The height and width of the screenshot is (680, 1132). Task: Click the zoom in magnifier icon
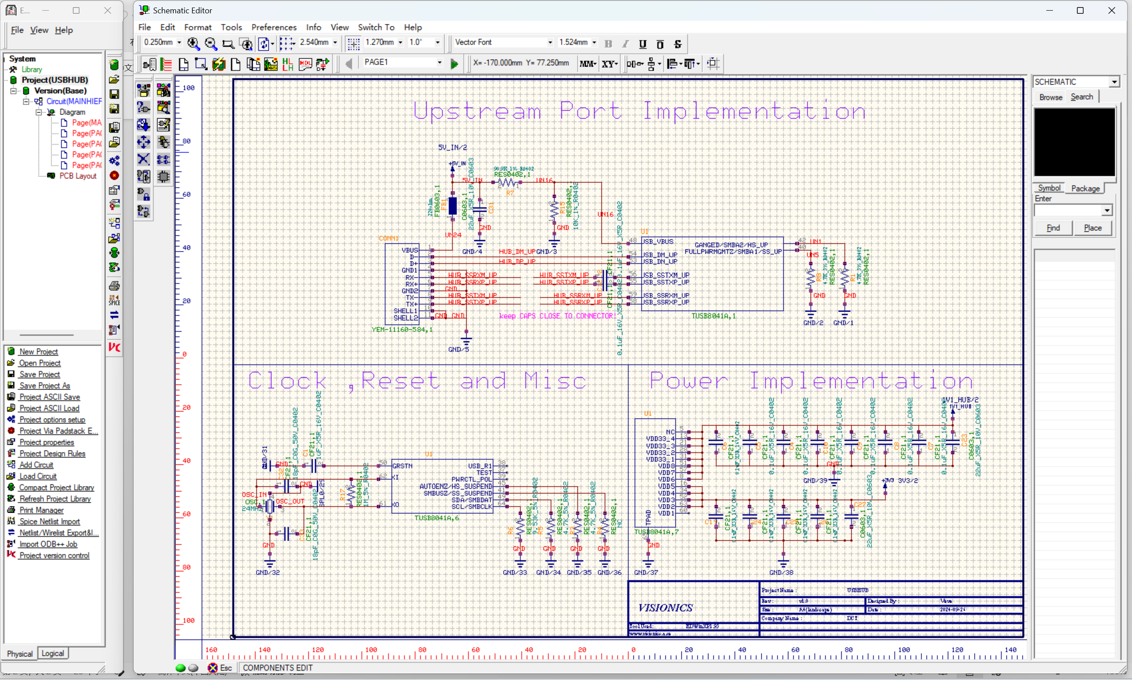click(x=194, y=43)
